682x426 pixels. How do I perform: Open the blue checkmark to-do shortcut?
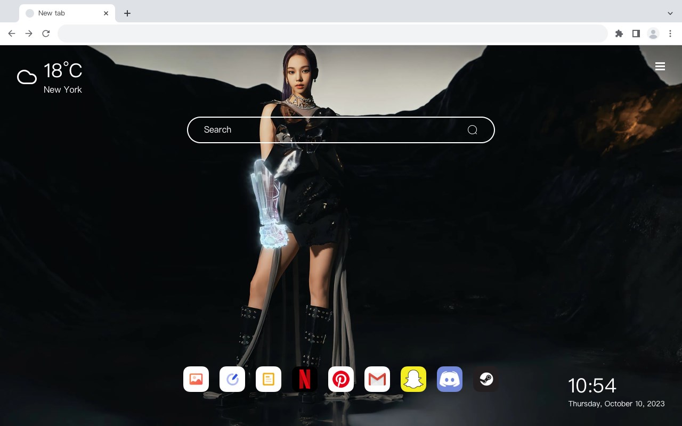232,379
